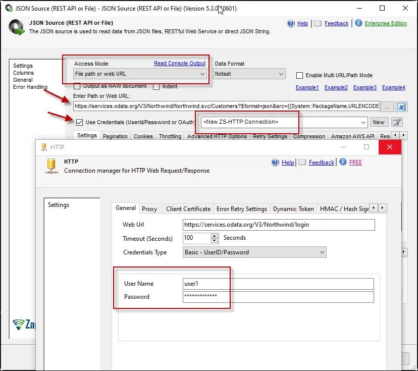Open Help using the question mark icon
This screenshot has height=371, width=418.
click(290, 23)
